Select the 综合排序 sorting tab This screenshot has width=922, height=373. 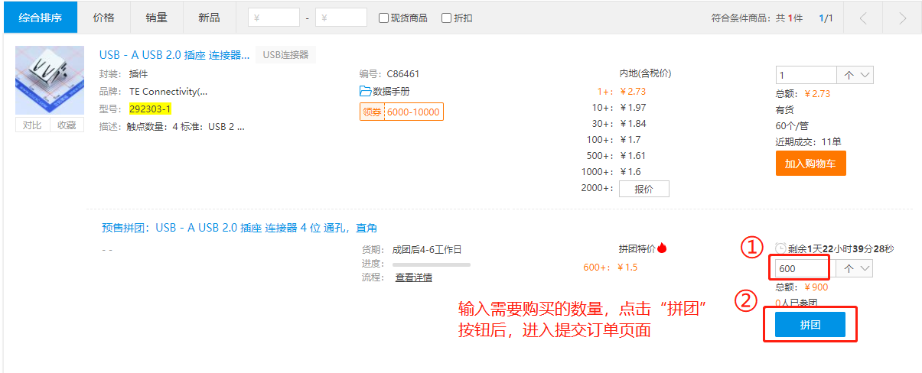click(x=41, y=18)
